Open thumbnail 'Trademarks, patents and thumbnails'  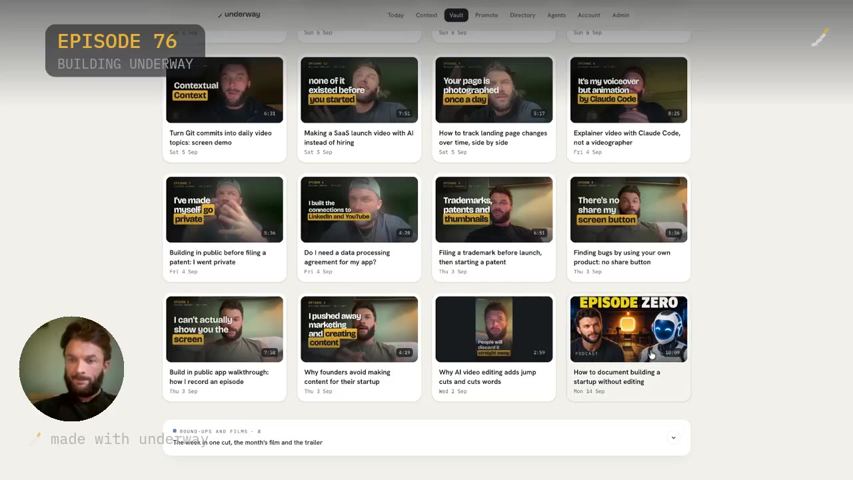point(494,209)
